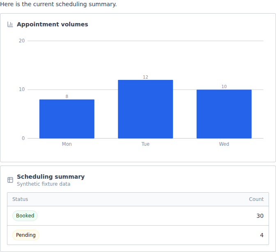This screenshot has height=252, width=276.
Task: Select the Tue bar in the chart
Action: pyautogui.click(x=145, y=109)
